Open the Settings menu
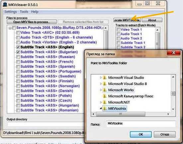The image size is (183, 144). click(x=11, y=12)
